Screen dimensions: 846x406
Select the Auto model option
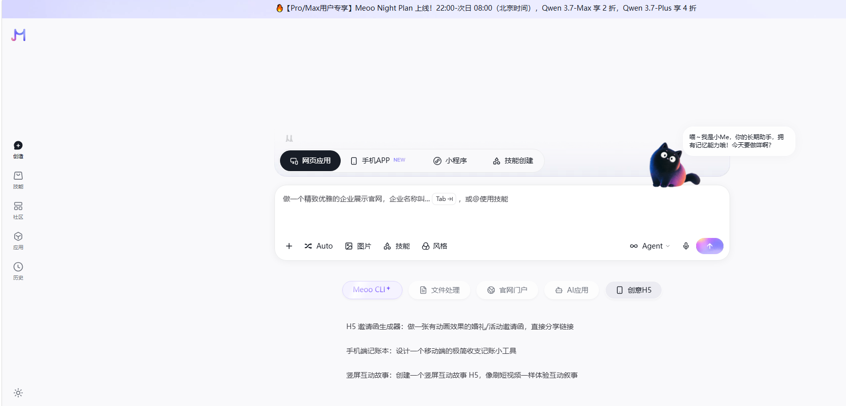pyautogui.click(x=318, y=246)
